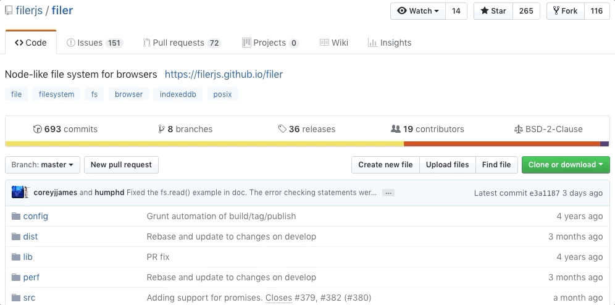Click the Projects board icon

click(246, 43)
